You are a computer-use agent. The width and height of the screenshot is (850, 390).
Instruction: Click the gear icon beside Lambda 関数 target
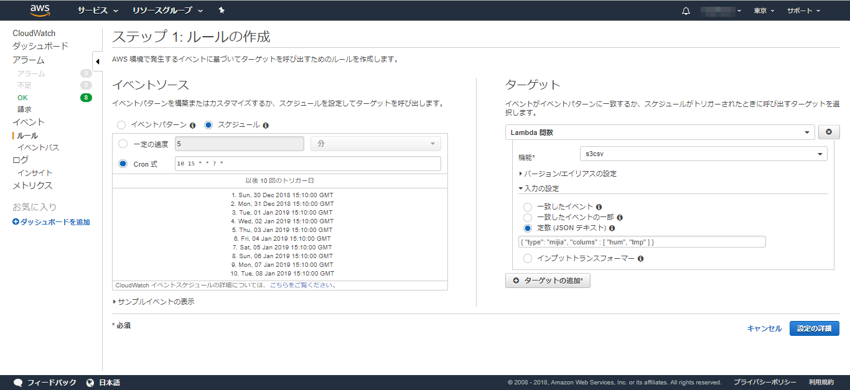tap(828, 132)
